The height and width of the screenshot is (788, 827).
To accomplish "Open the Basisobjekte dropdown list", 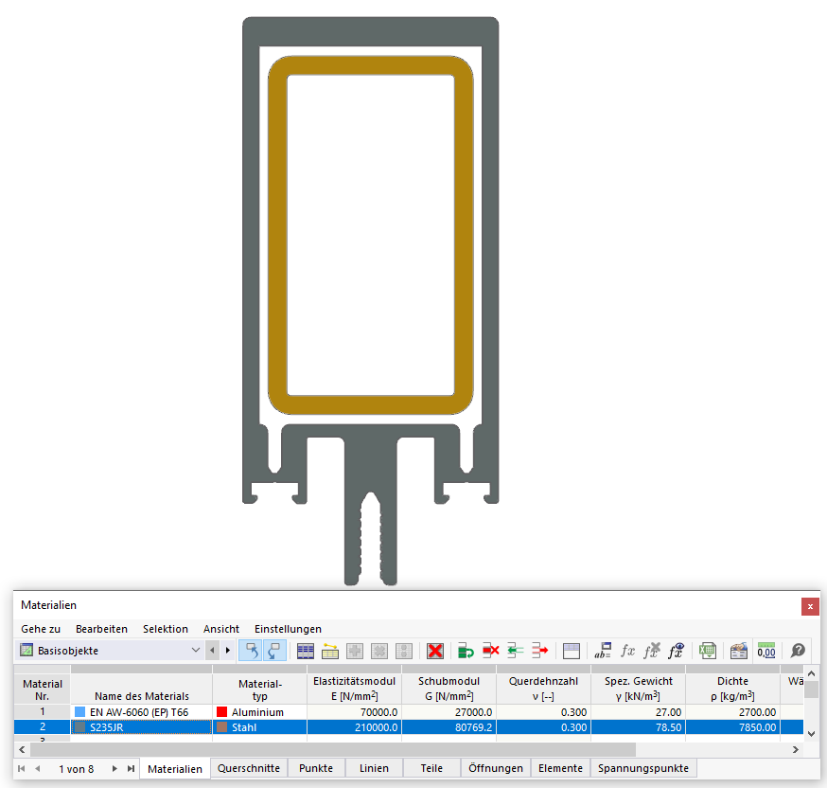I will [x=110, y=651].
